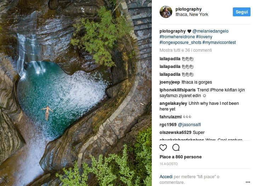Click the heart like icon
Image resolution: width=253 pixels, height=186 pixels.
(x=163, y=148)
